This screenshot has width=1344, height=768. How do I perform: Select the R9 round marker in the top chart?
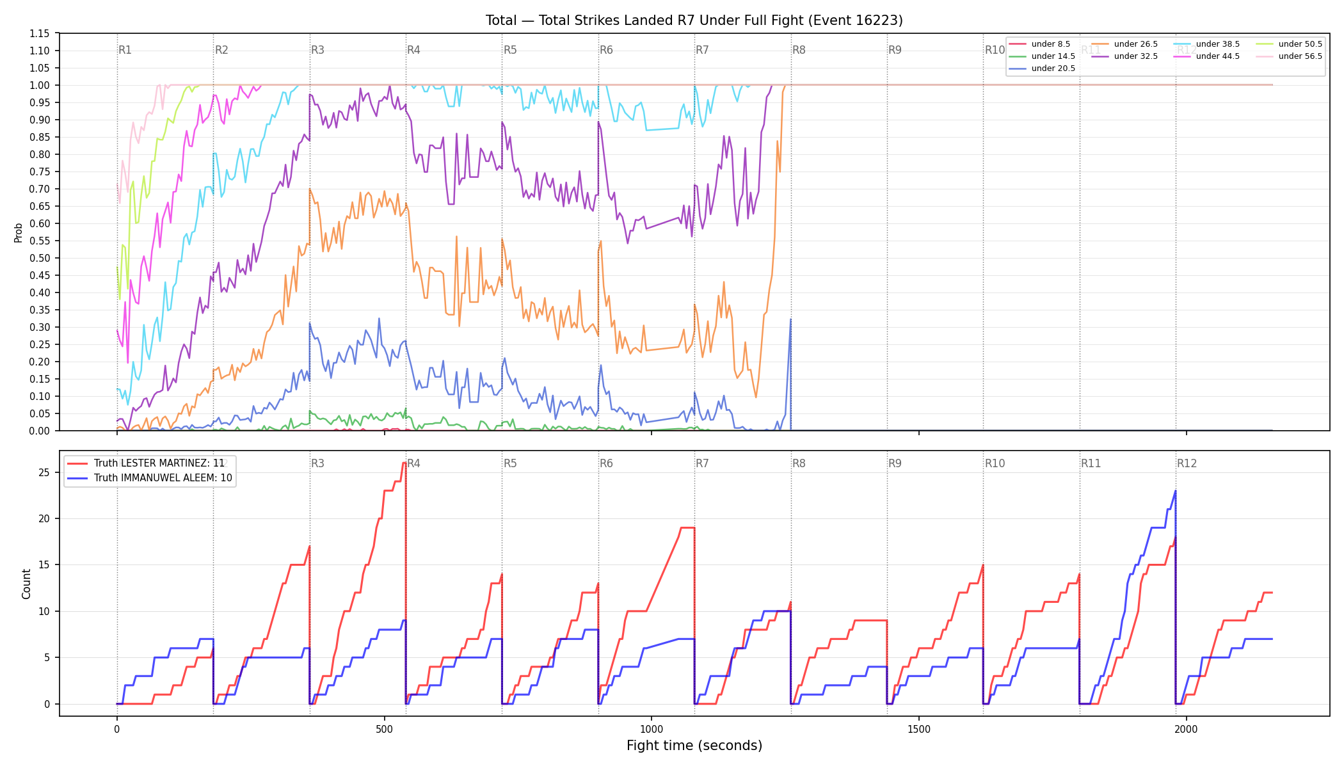[895, 50]
